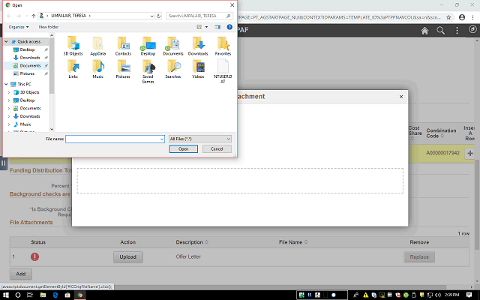Close the File Attachment popup
Screen dimensions: 480x300
401,97
